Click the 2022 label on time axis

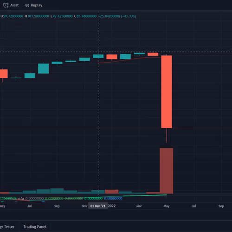click(112, 206)
